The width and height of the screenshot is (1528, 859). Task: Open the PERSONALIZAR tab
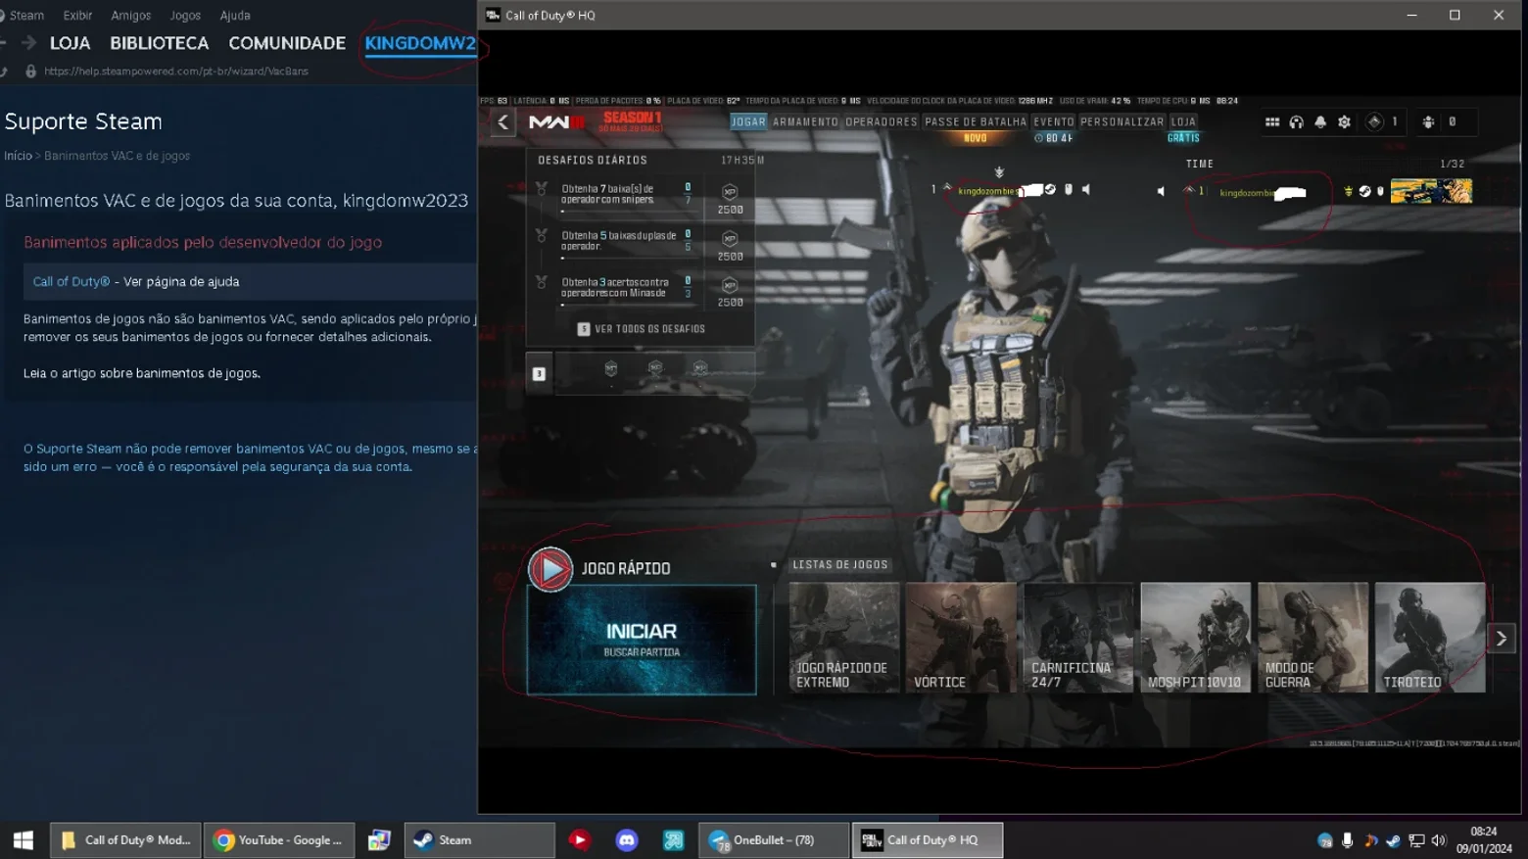click(1122, 122)
